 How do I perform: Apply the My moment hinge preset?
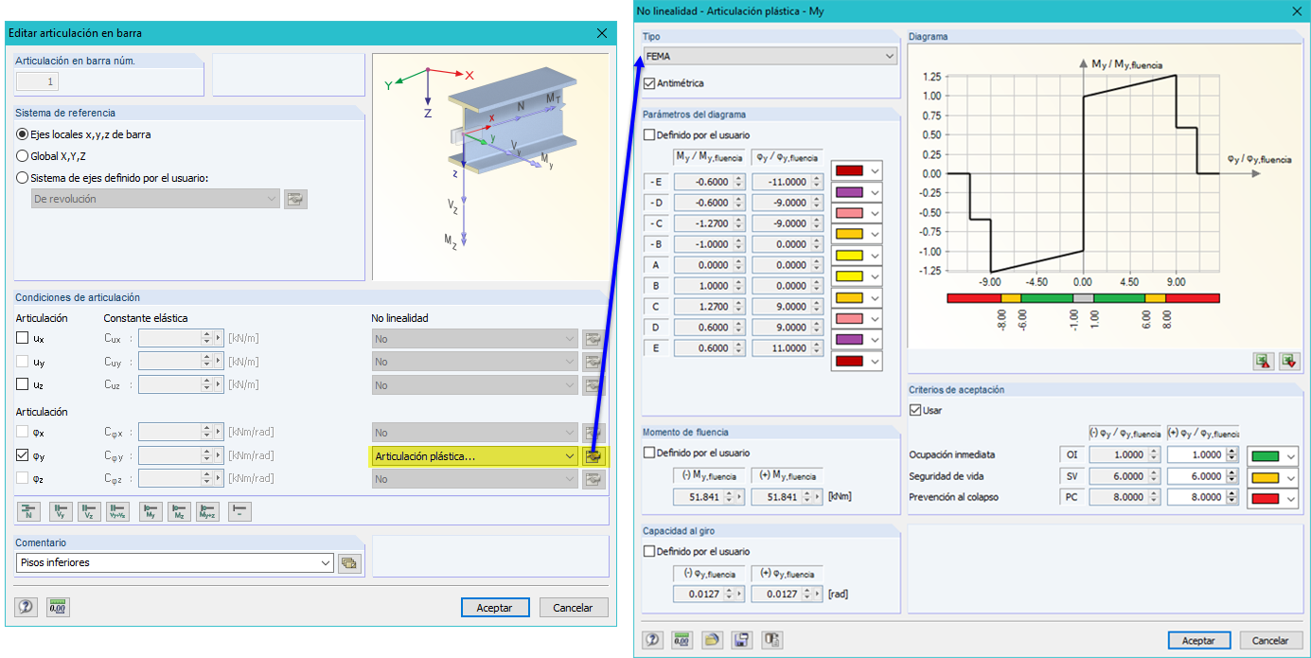151,512
